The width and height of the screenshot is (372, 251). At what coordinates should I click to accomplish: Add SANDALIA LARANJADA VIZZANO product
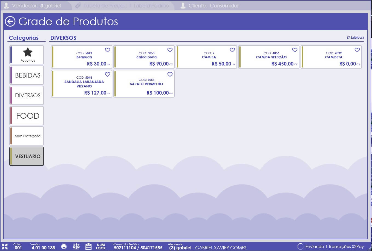tap(82, 84)
